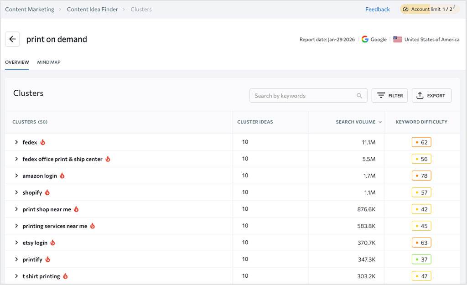Viewport: 467px width, 285px height.
Task: Click the EXPORT button
Action: (431, 95)
